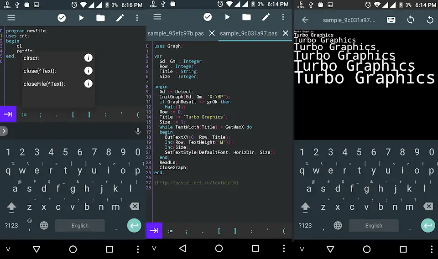438x259 pixels.
Task: Tap English spacebar on right keyboard
Action: tap(374, 226)
